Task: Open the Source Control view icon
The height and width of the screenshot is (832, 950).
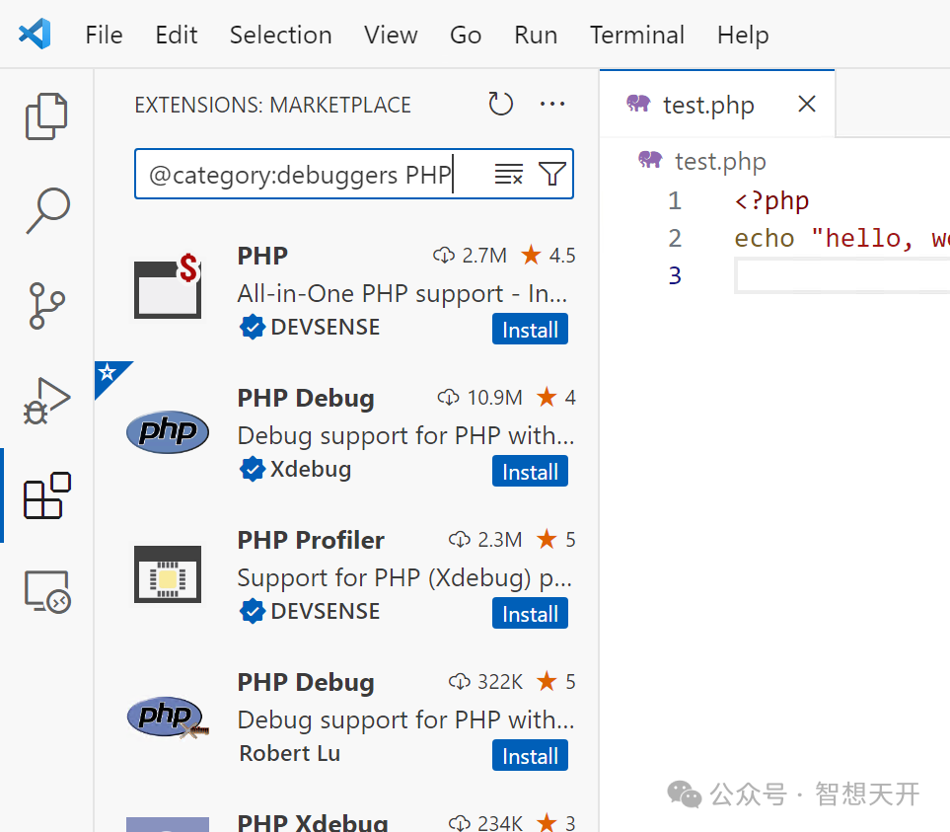Action: [46, 305]
